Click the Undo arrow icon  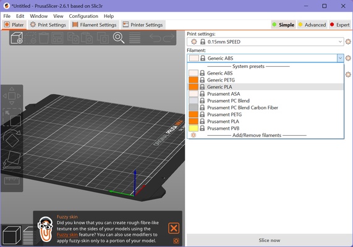(155, 38)
